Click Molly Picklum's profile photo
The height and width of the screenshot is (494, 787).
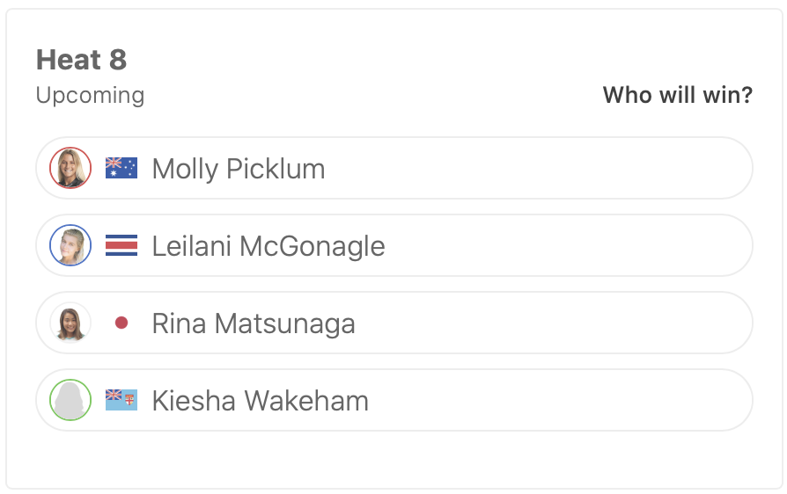click(70, 168)
